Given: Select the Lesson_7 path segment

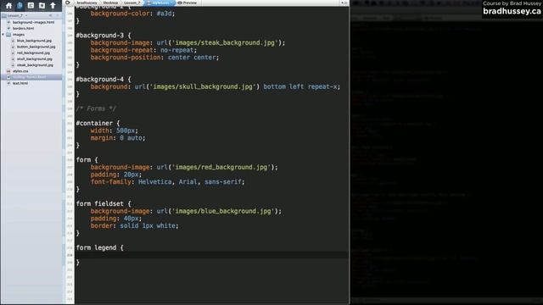Looking at the screenshot, I should pos(132,3).
